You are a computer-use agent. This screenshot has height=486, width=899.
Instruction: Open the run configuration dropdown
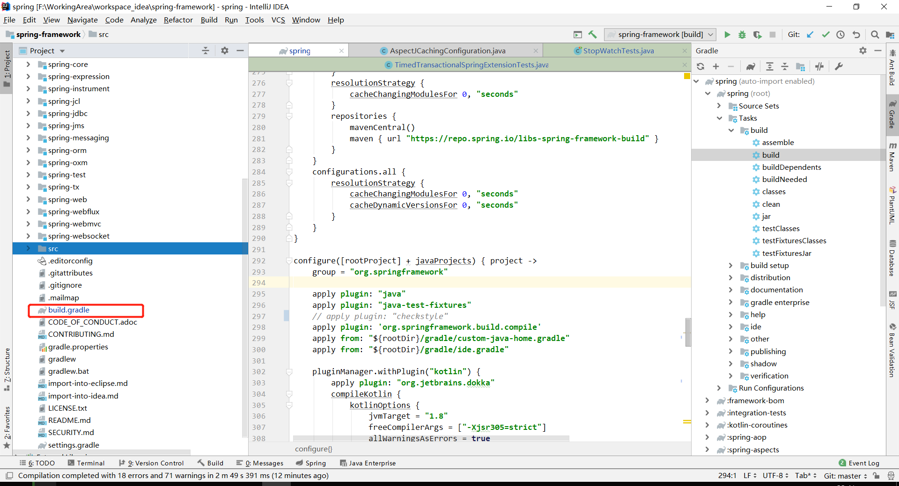tap(660, 35)
